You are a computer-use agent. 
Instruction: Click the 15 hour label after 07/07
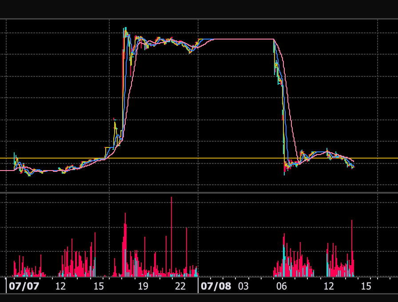[99, 286]
